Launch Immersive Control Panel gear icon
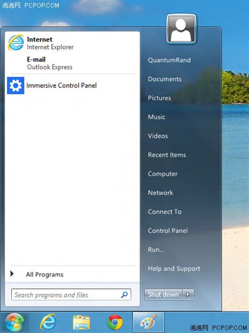The width and height of the screenshot is (249, 333). (15, 85)
